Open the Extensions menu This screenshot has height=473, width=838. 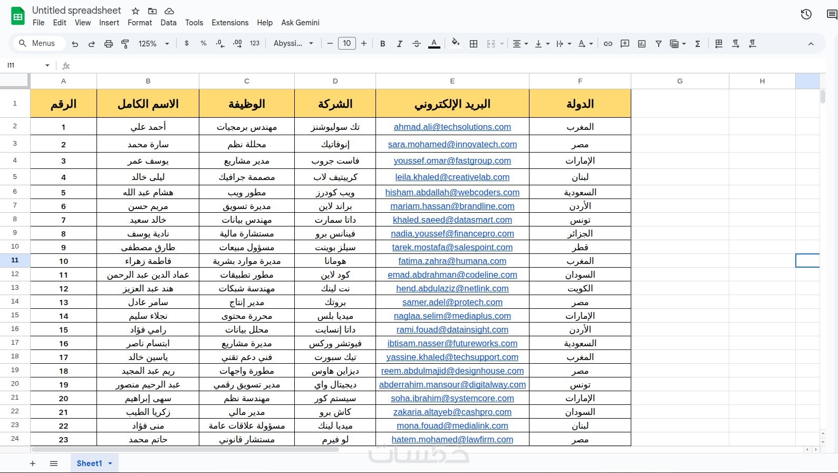coord(230,23)
